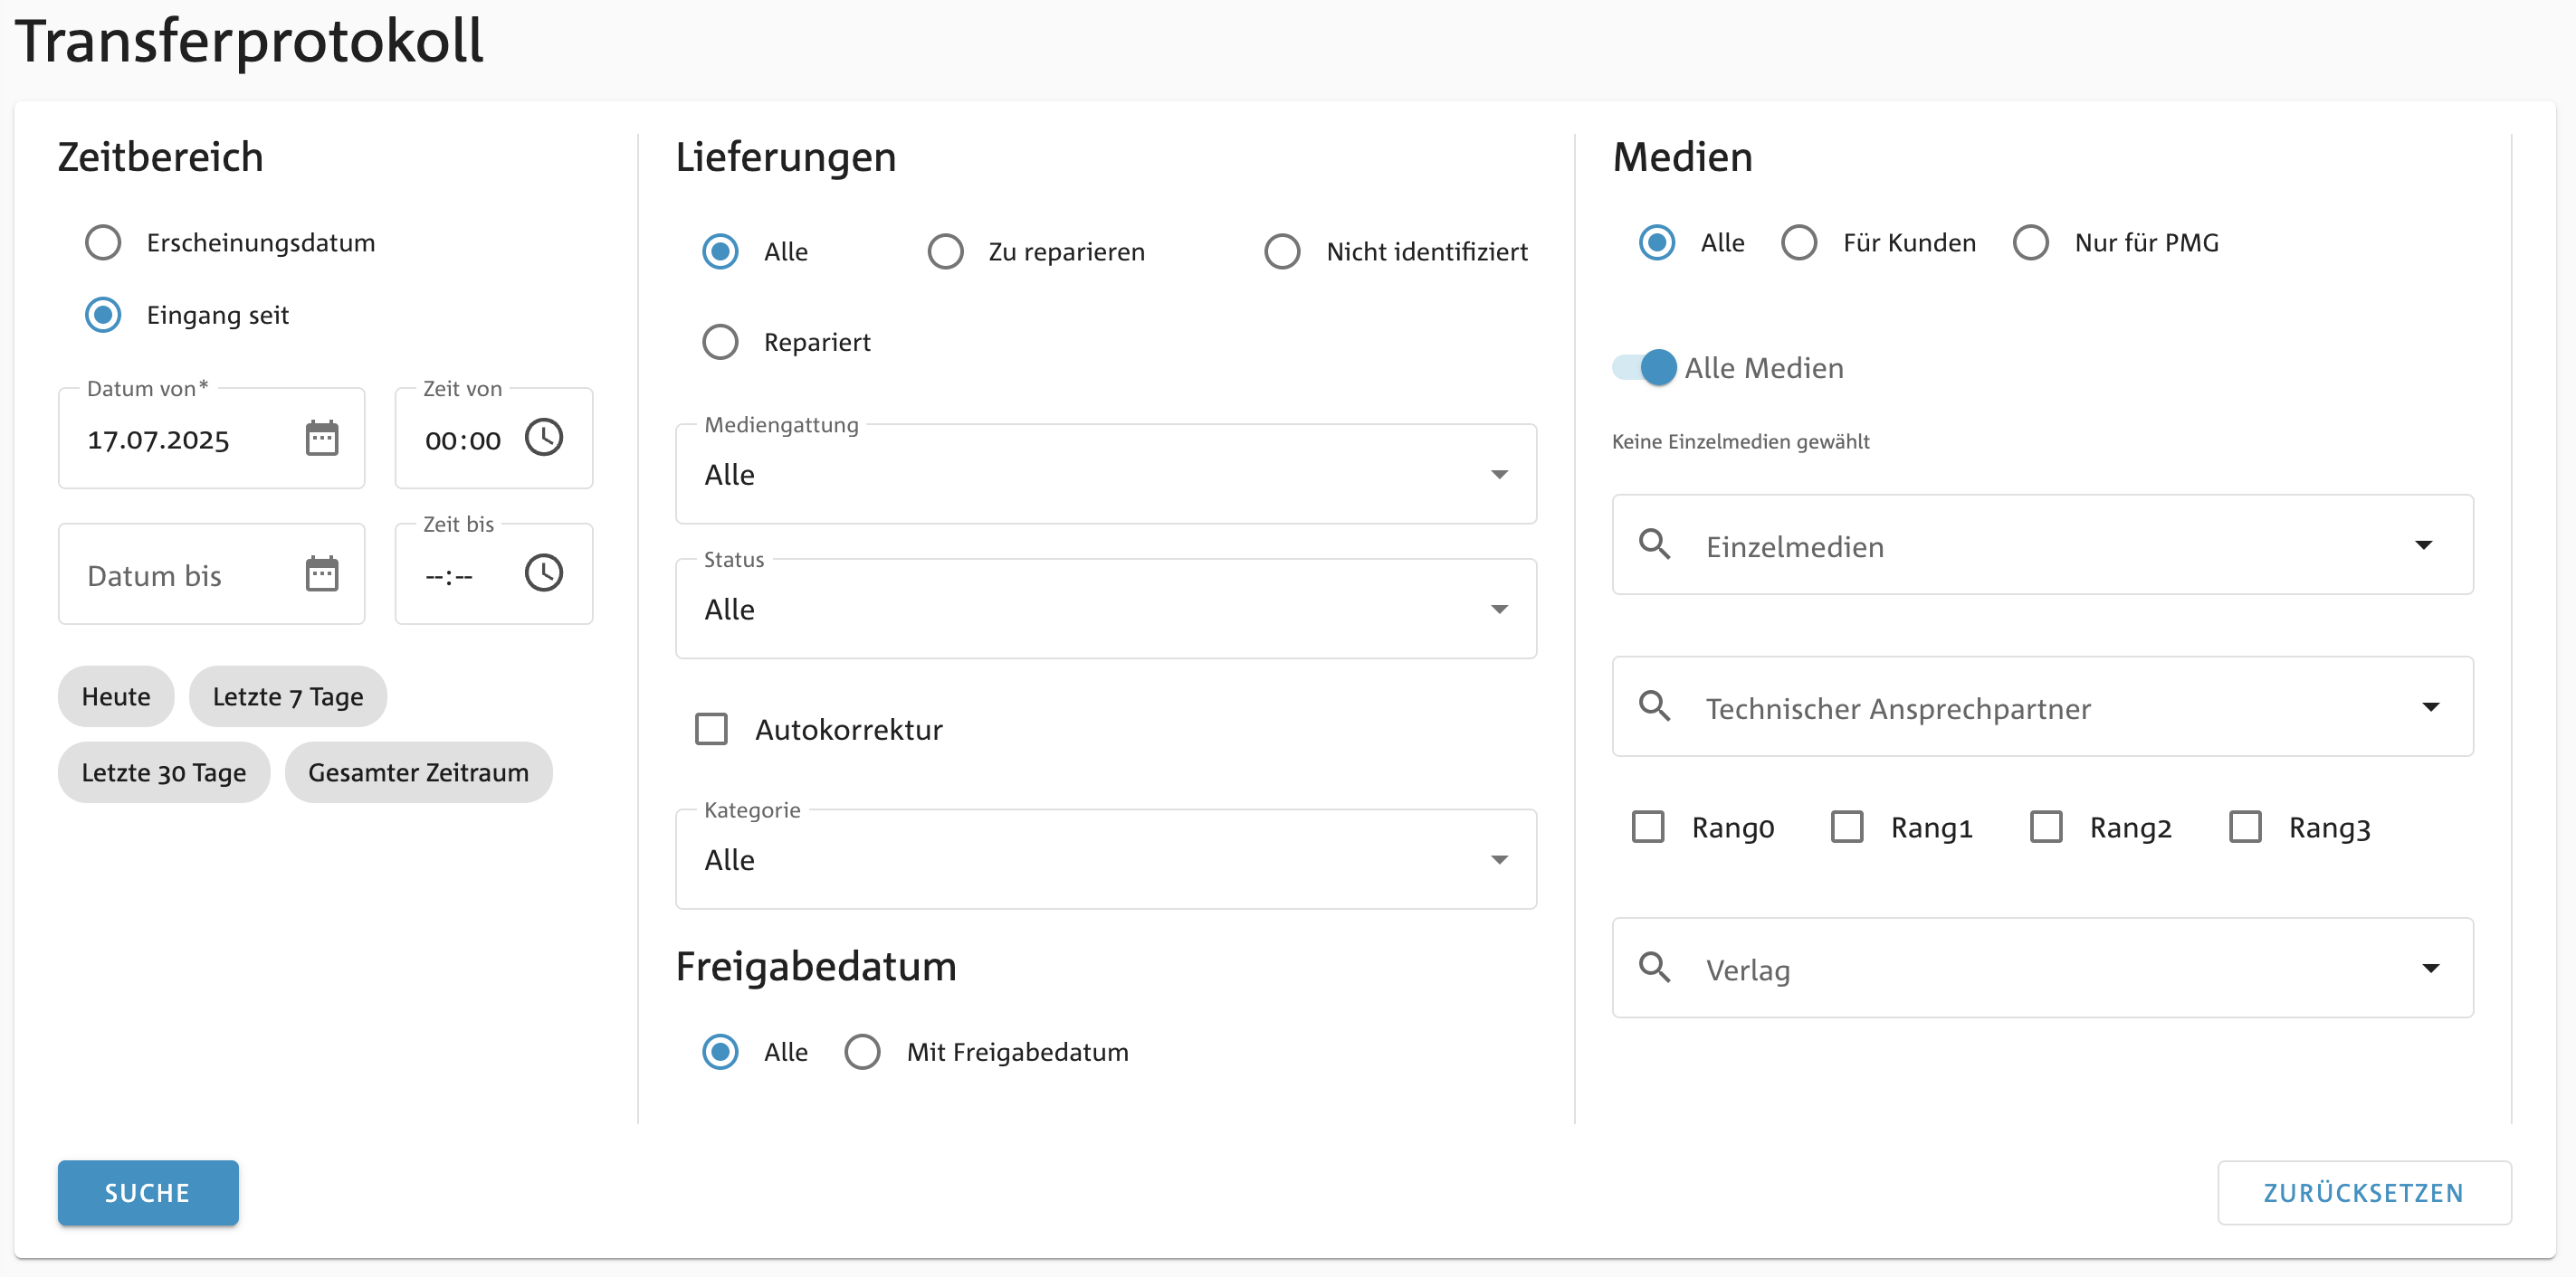This screenshot has width=2576, height=1277.
Task: Open calendar picker for Datum bis
Action: point(322,574)
